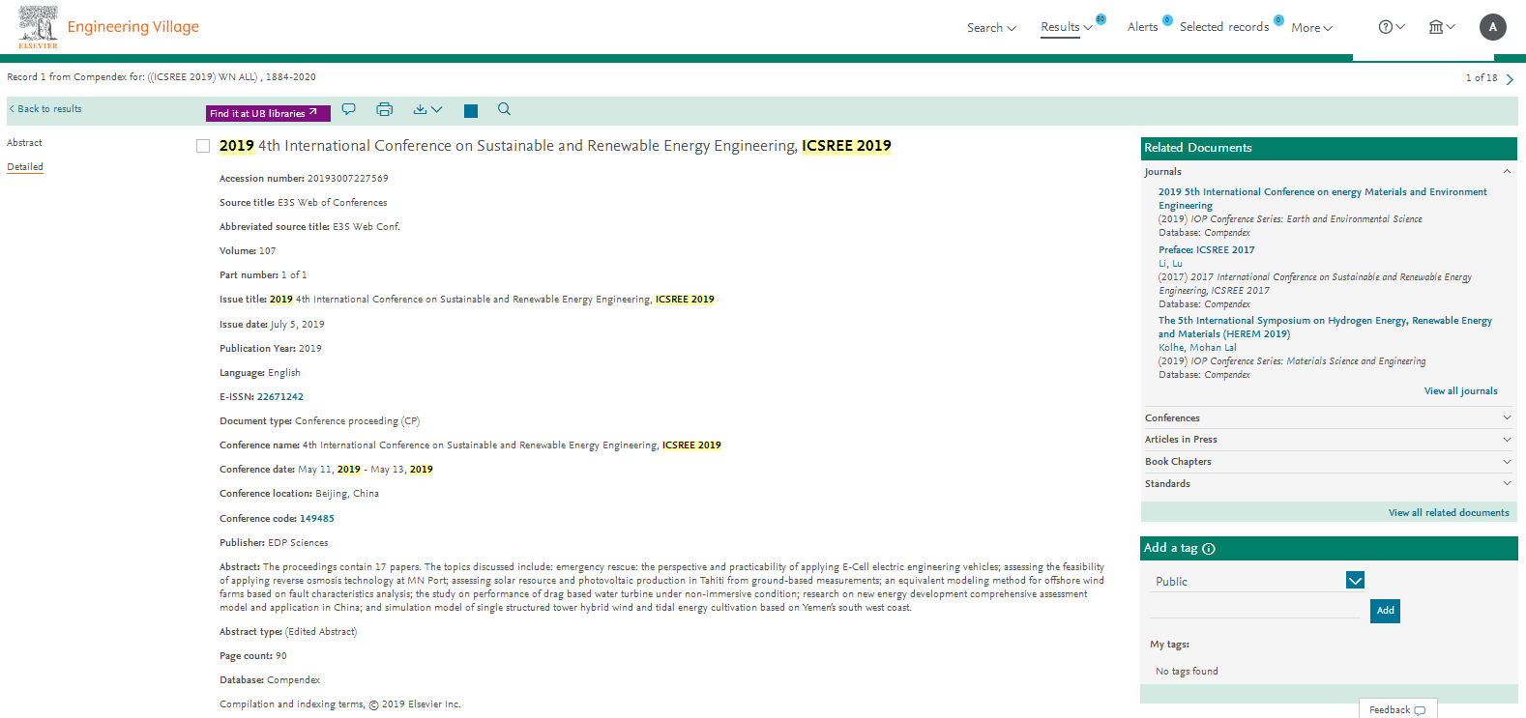Open the More dropdown menu

1311,28
